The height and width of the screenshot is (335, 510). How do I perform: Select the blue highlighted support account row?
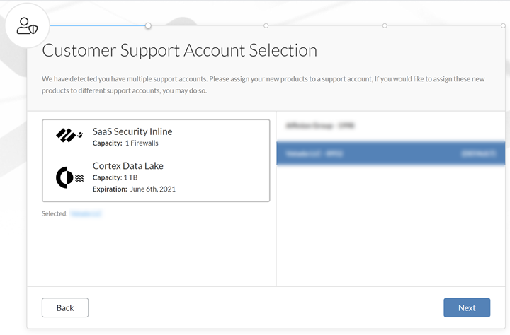click(390, 152)
